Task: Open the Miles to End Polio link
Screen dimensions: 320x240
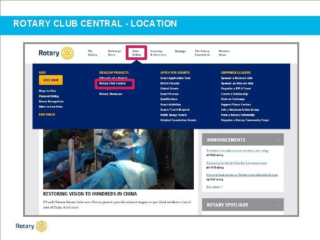Action: [51, 107]
